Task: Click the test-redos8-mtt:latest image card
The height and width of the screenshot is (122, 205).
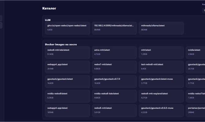Action: 161,67
